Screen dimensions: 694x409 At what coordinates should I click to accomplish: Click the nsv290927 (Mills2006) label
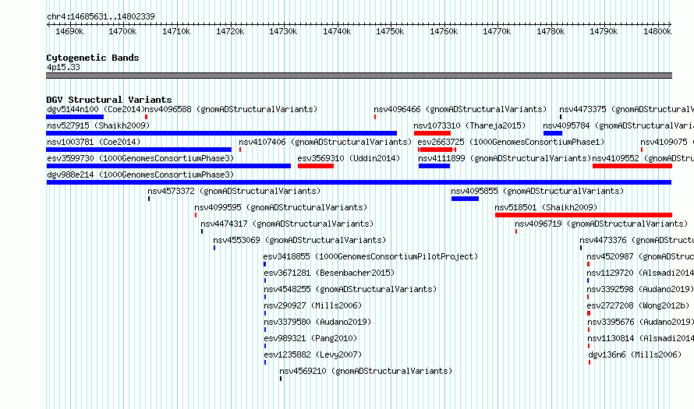(x=313, y=305)
